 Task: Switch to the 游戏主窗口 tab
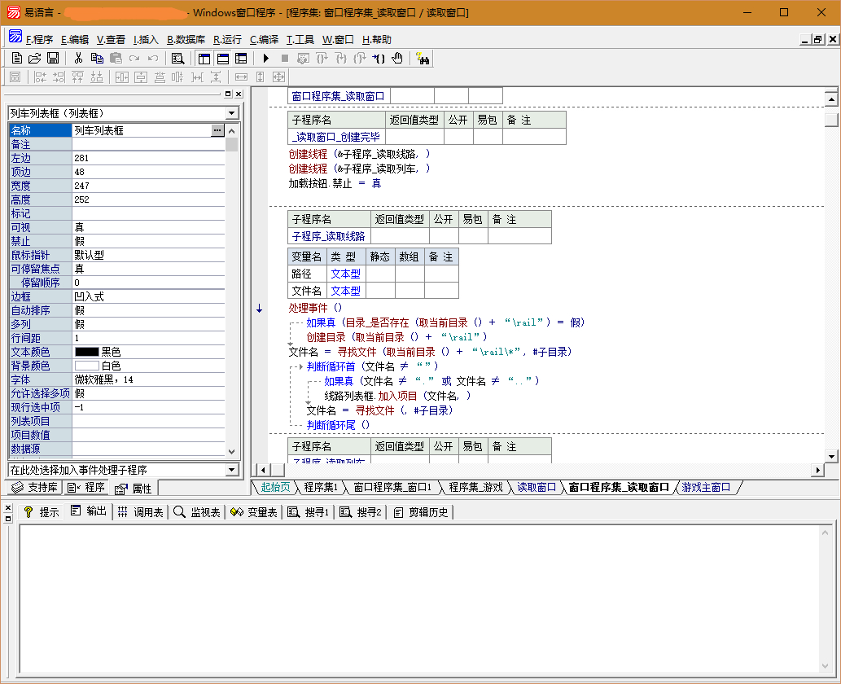tap(706, 487)
